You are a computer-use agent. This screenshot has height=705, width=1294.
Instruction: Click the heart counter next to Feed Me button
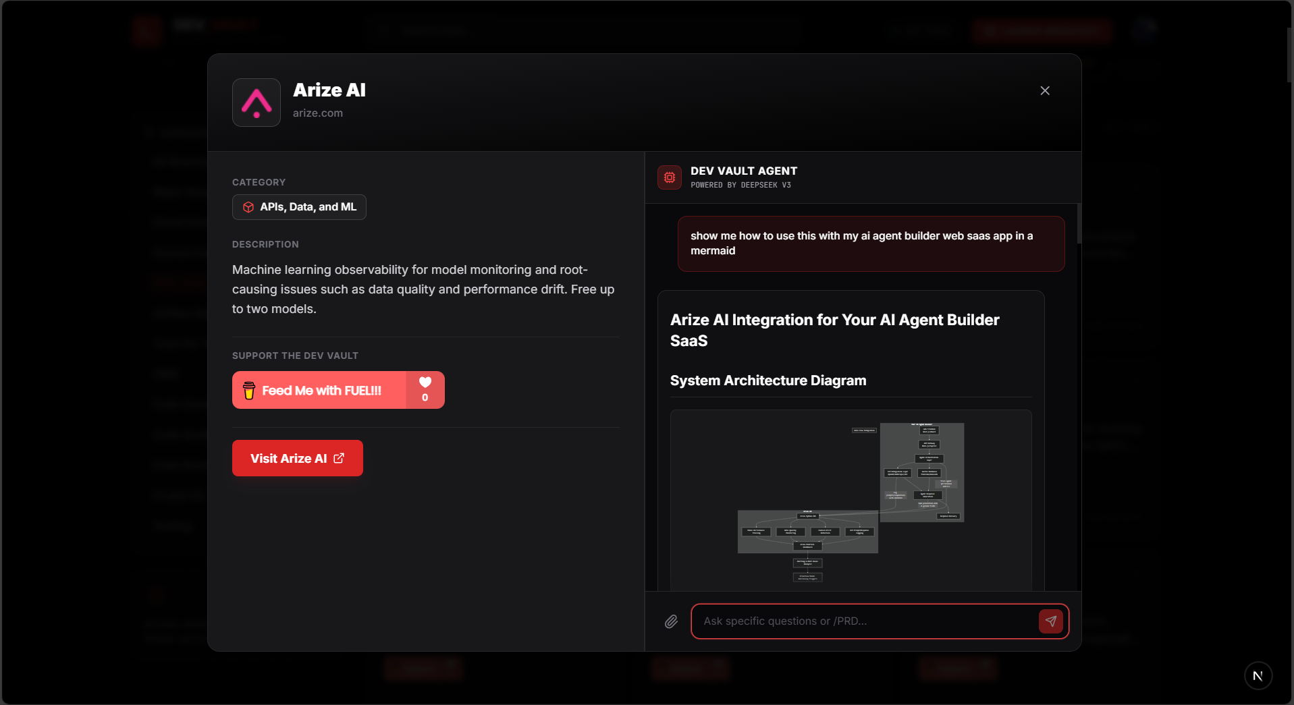425,390
